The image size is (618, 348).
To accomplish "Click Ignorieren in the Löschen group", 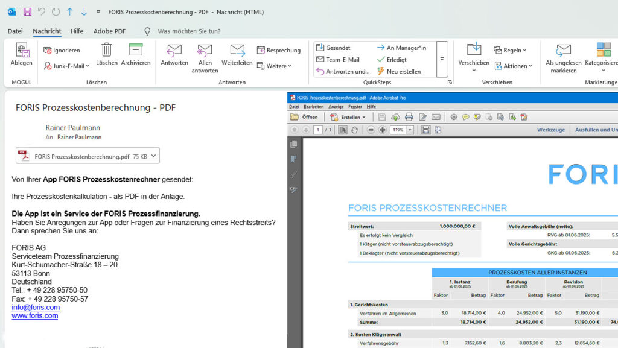I will (62, 51).
